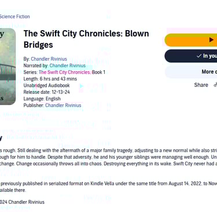Click the Book 1 text in series line
This screenshot has width=217, height=212.
click(x=98, y=72)
